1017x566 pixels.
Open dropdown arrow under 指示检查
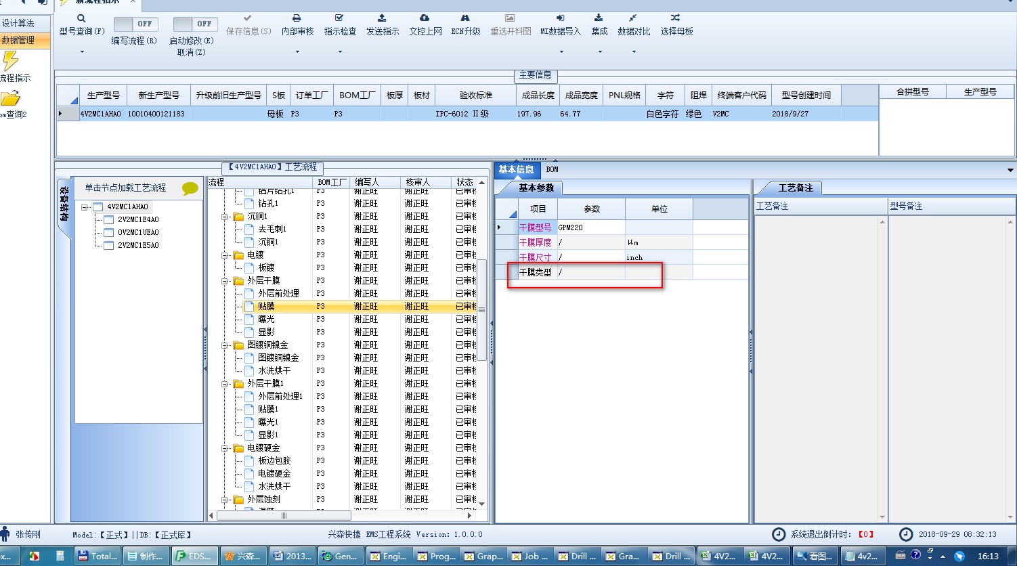coord(340,52)
